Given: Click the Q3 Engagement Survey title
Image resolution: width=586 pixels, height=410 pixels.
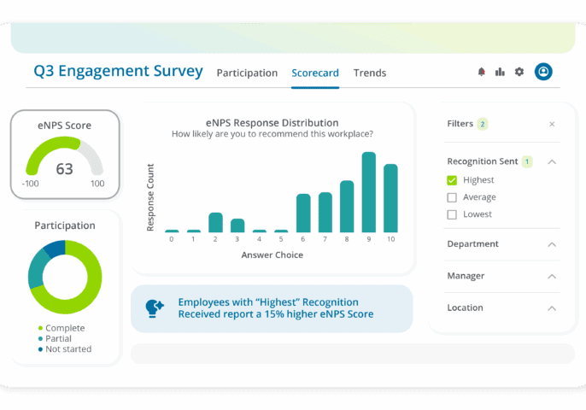Looking at the screenshot, I should coord(118,72).
